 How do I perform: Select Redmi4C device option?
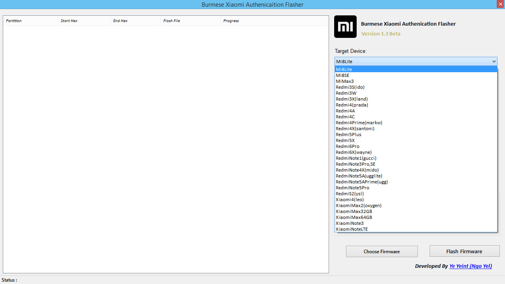pos(416,117)
